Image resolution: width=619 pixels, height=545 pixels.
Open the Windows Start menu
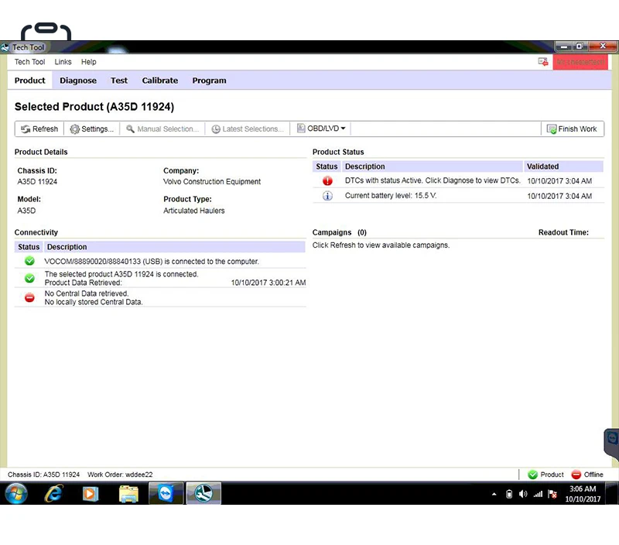tap(15, 493)
